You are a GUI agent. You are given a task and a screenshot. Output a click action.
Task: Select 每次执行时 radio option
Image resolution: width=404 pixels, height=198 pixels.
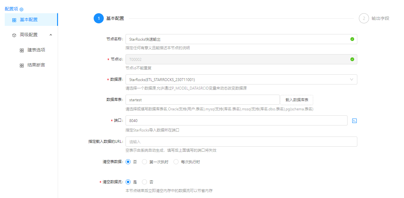pyautogui.click(x=176, y=162)
